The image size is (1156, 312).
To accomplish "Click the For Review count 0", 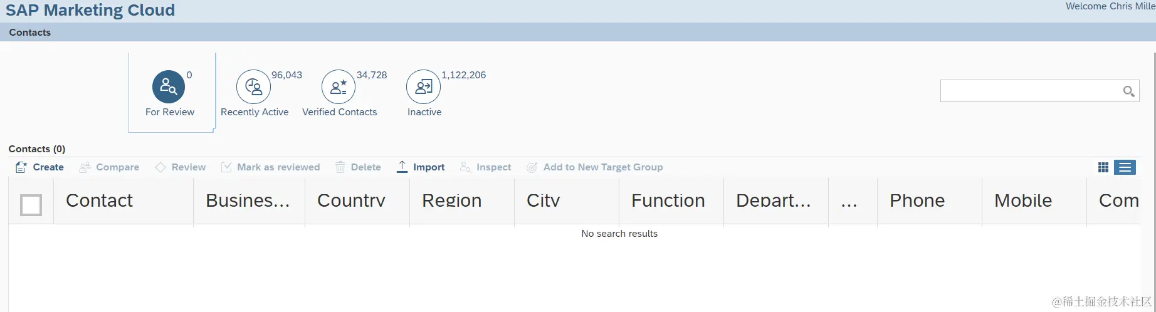I will pyautogui.click(x=189, y=75).
